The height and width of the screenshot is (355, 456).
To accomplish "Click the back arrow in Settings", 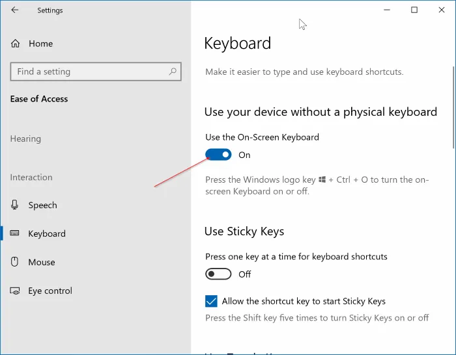I will pos(14,10).
